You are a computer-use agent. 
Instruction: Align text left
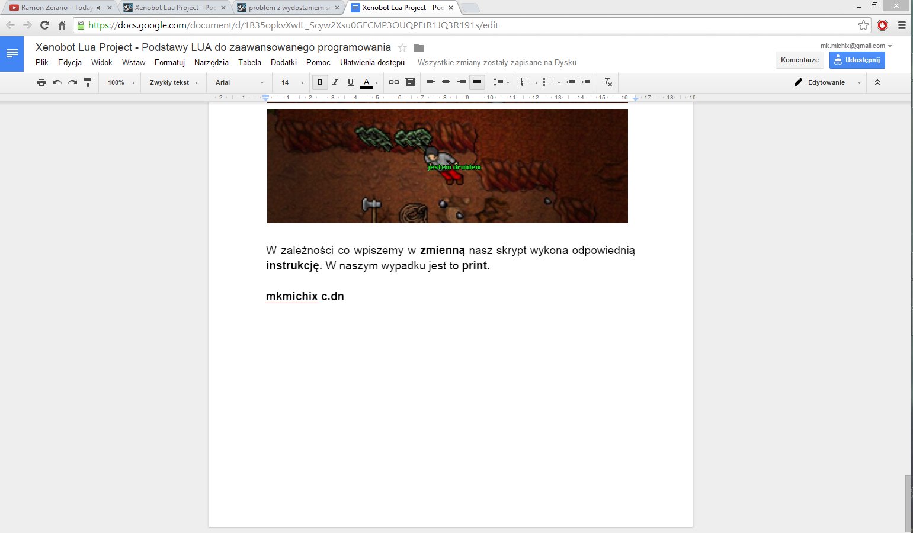pyautogui.click(x=431, y=82)
